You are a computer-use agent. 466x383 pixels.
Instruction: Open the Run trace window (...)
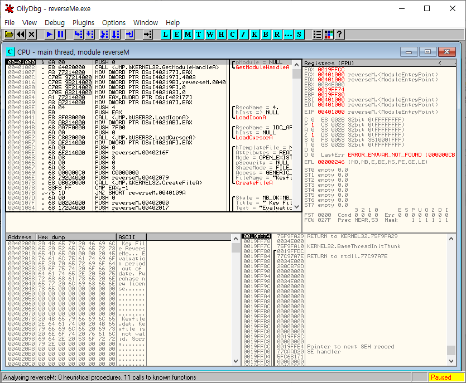(x=288, y=35)
